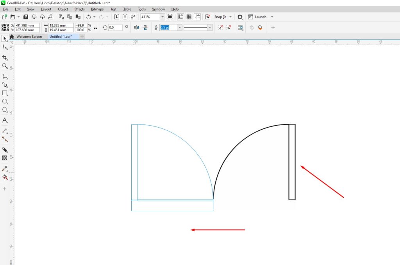
Task: Open the outline style dropdown
Action: (x=210, y=28)
